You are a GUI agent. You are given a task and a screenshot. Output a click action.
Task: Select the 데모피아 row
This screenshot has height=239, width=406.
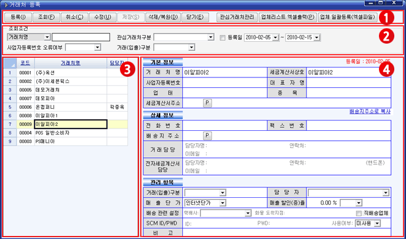(66, 98)
